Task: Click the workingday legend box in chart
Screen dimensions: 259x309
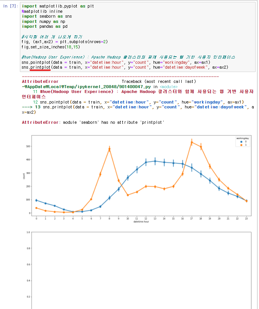Action: pos(242,141)
